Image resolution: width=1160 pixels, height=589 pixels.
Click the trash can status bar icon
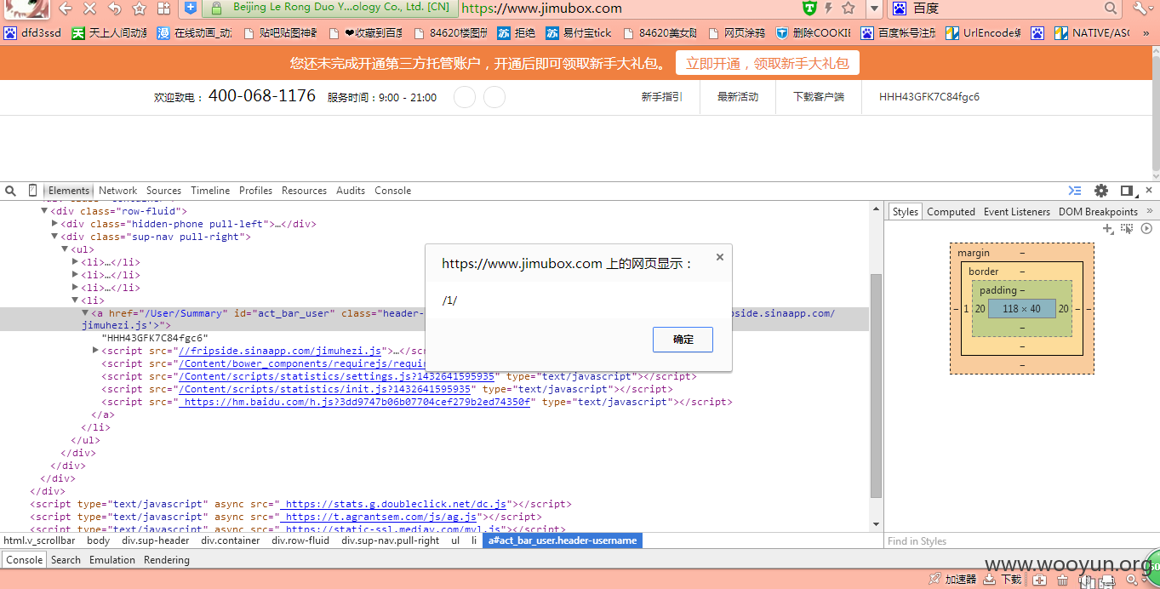click(1063, 580)
